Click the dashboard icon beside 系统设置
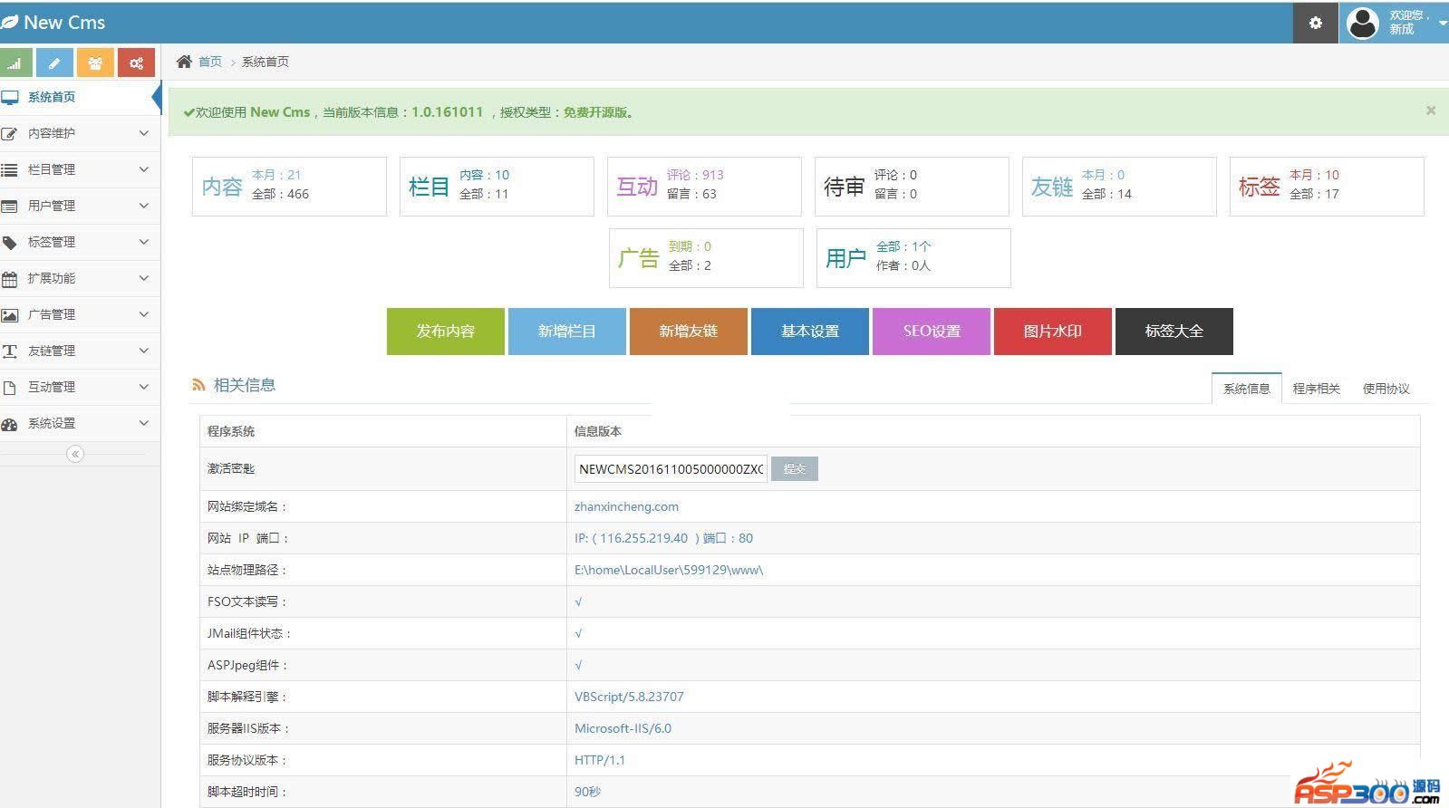 (x=9, y=423)
